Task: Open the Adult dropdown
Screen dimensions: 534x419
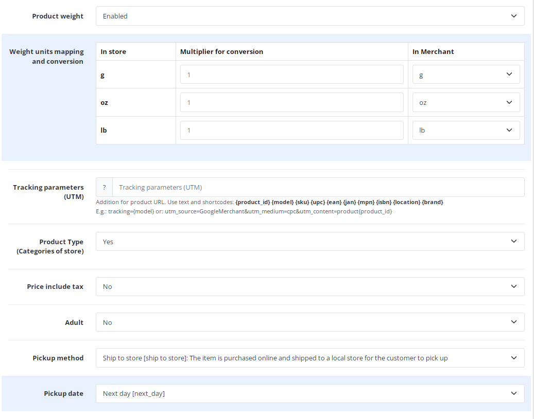Action: coord(310,322)
